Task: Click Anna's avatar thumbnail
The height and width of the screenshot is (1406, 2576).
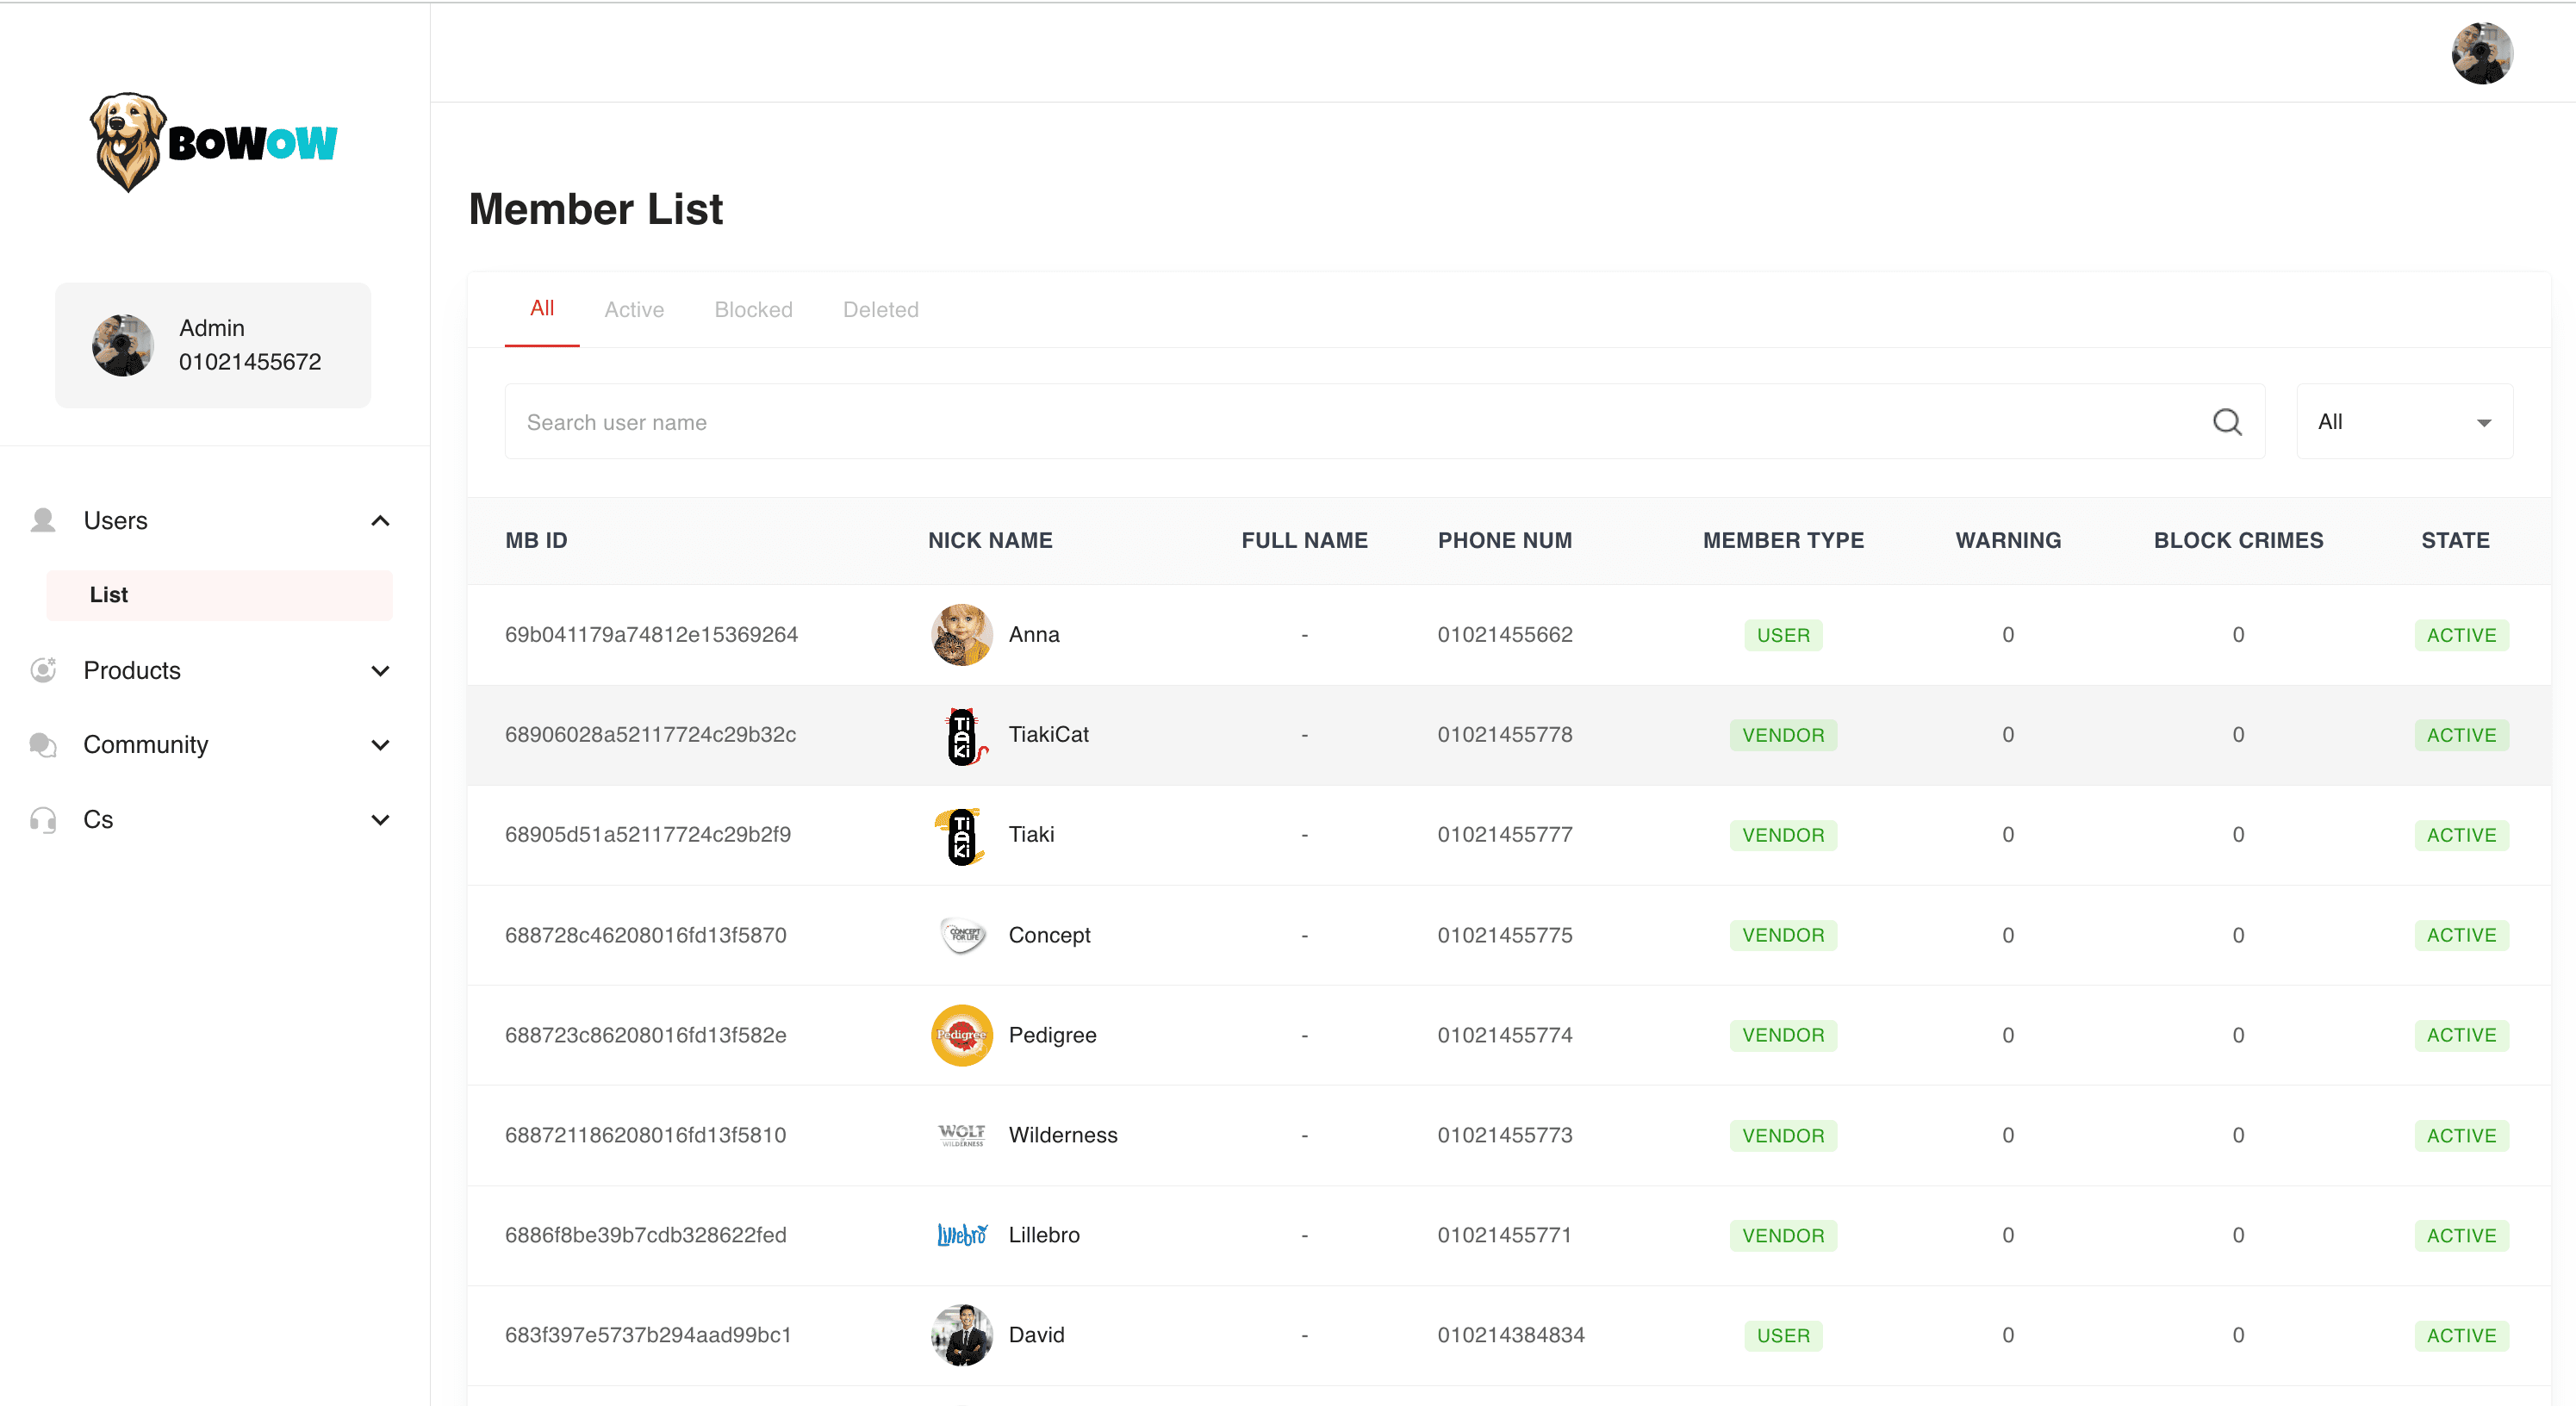Action: (x=961, y=634)
